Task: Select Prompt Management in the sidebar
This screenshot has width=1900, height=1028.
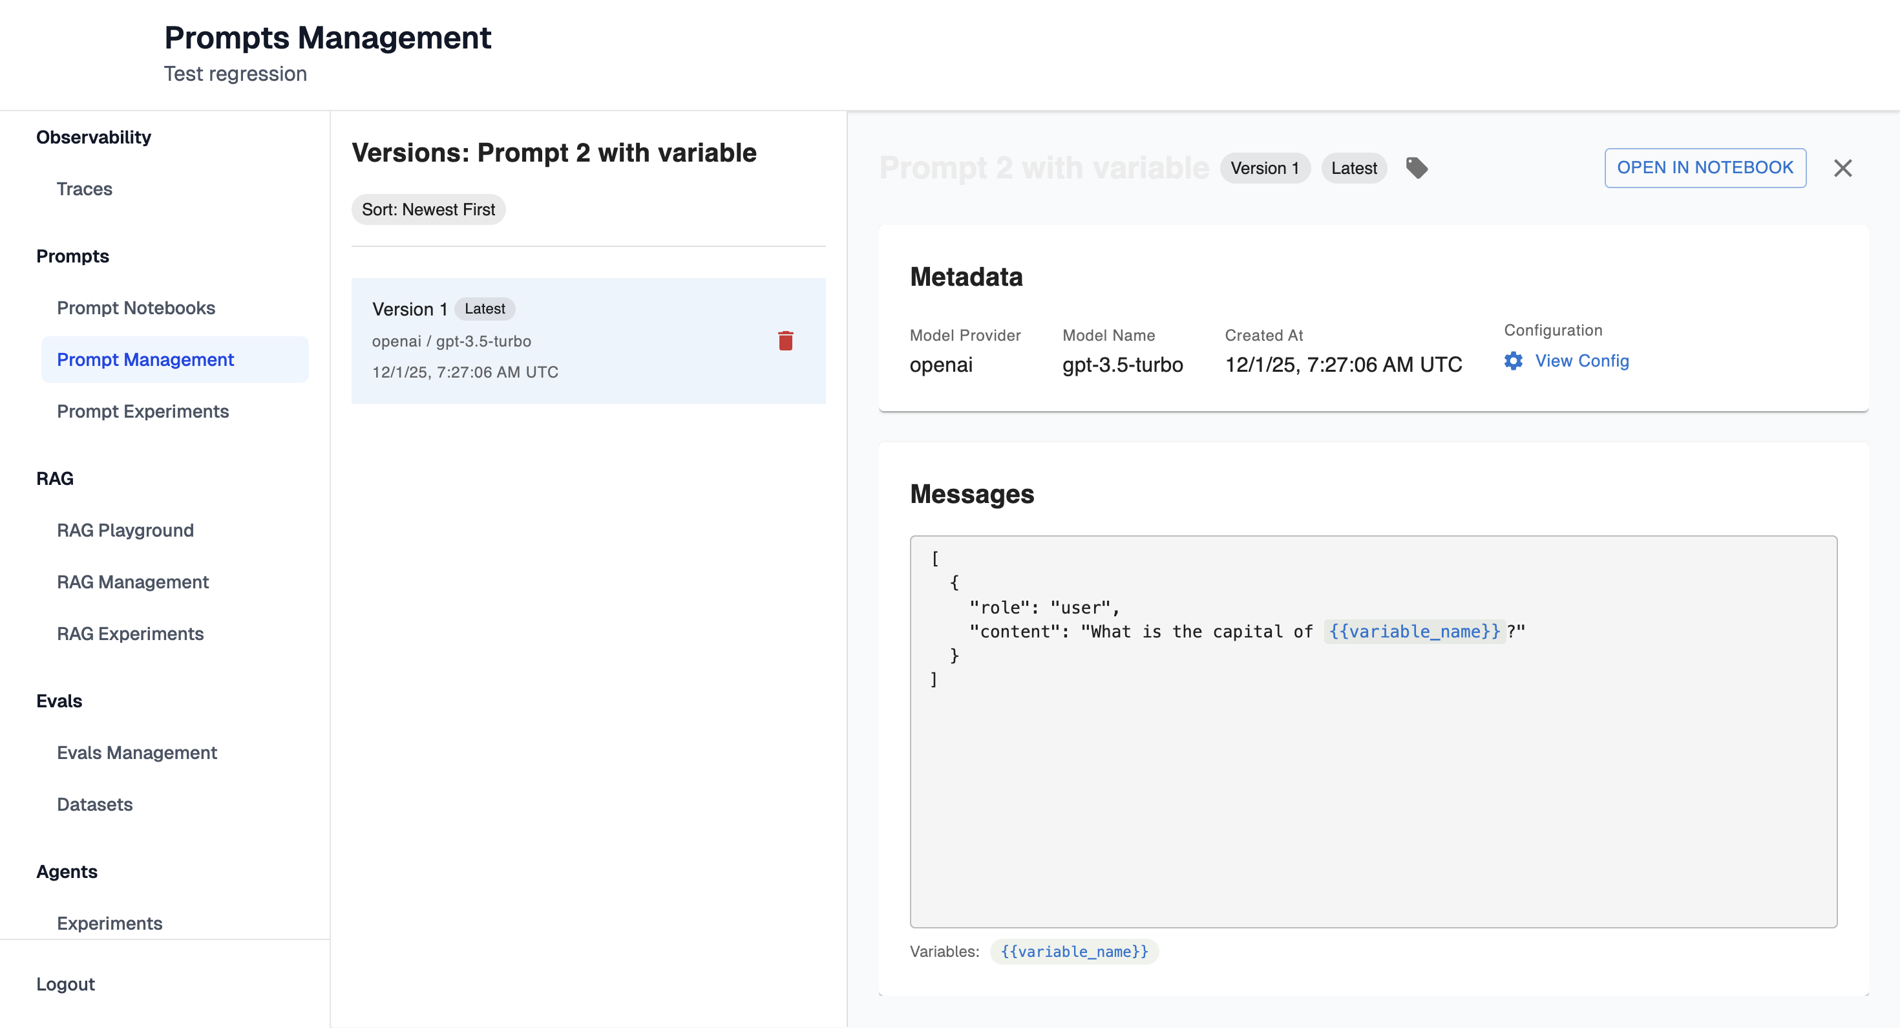Action: tap(145, 359)
